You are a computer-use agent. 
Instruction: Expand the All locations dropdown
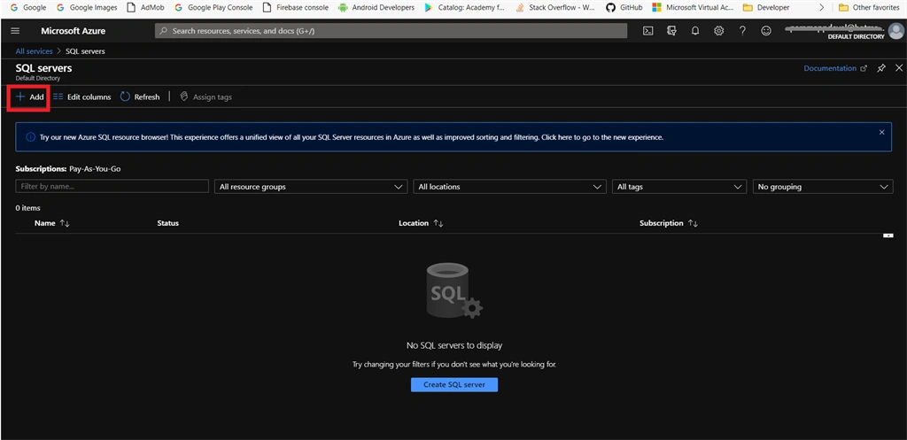[509, 187]
